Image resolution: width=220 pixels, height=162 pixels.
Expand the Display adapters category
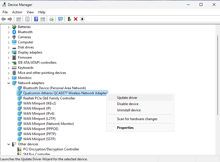pos(9,52)
